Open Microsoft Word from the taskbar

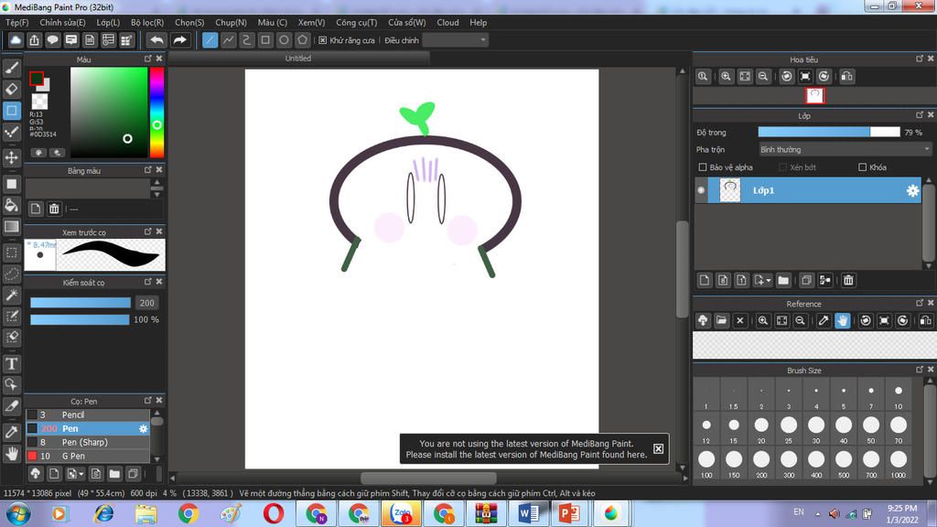coord(528,514)
